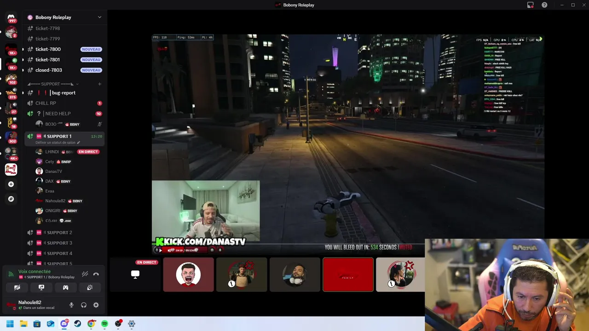Screen dimensions: 589x331
Task: Click the voice connection signal icon
Action: pyautogui.click(x=11, y=274)
